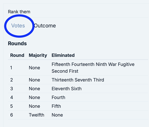Viewport: 149px width, 127px height.
Task: Select round 5 row number
Action: coord(11,106)
